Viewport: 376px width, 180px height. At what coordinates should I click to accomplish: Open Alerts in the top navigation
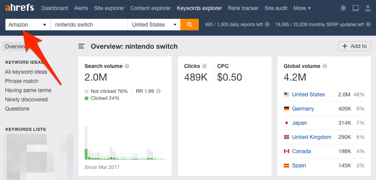click(81, 8)
